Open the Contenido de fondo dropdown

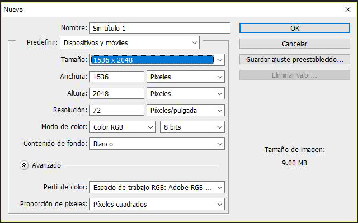click(157, 144)
